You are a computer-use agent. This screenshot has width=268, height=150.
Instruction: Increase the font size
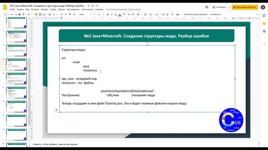click(103, 15)
